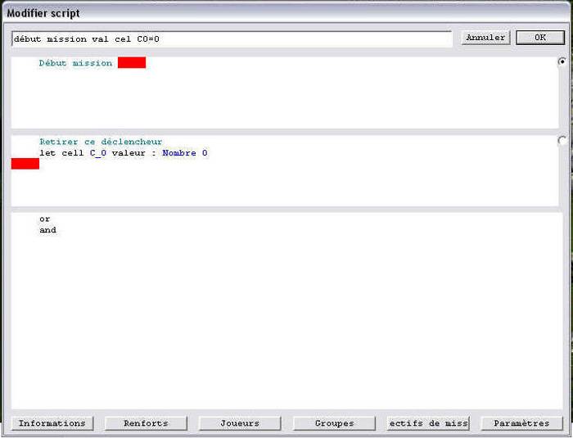Image resolution: width=573 pixels, height=438 pixels.
Task: Choose the 'and' operator
Action: pyautogui.click(x=47, y=230)
